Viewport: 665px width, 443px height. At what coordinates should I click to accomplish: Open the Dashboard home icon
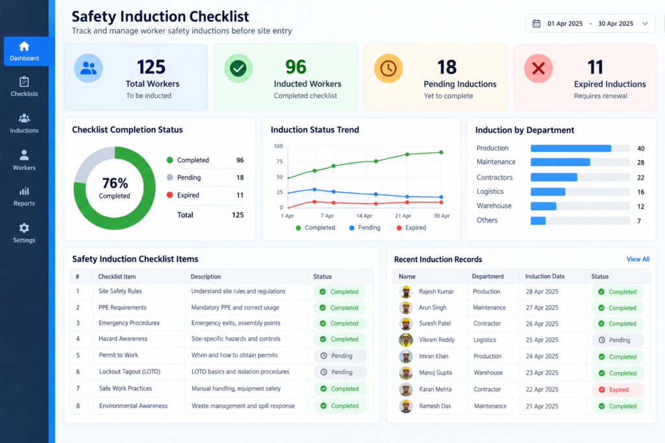coord(24,46)
